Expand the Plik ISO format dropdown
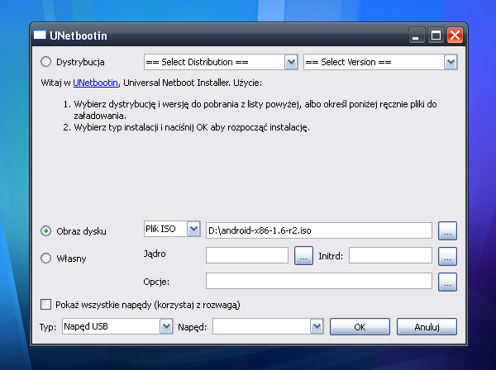The height and width of the screenshot is (370, 496). 172,229
